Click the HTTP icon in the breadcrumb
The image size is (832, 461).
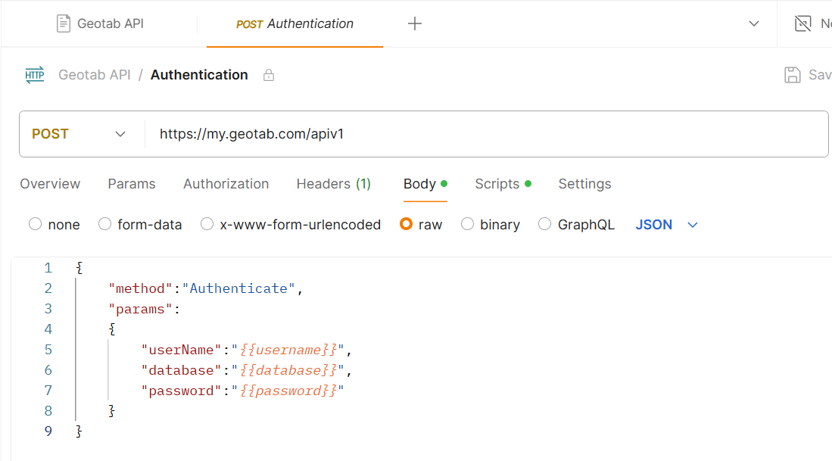[35, 74]
